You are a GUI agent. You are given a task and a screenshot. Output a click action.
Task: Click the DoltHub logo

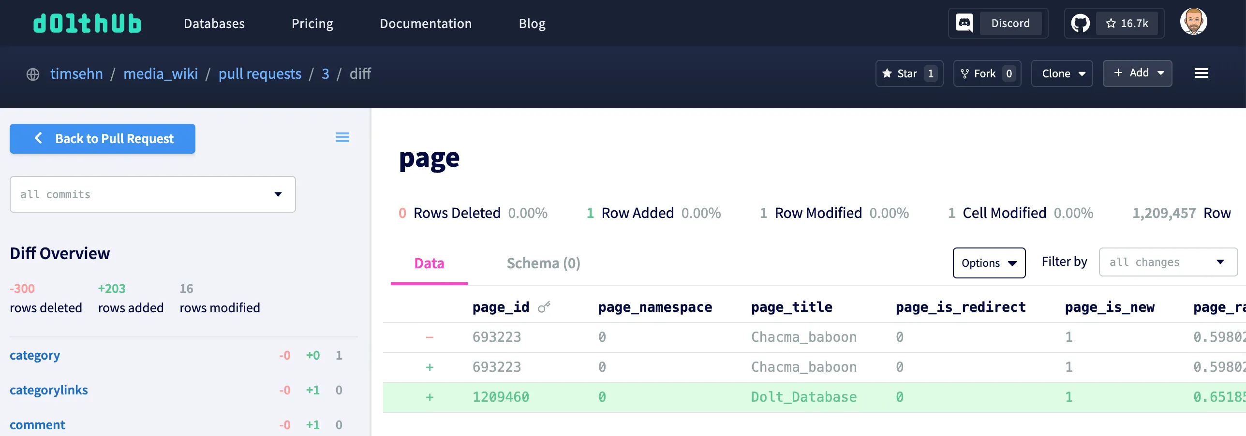pyautogui.click(x=87, y=23)
